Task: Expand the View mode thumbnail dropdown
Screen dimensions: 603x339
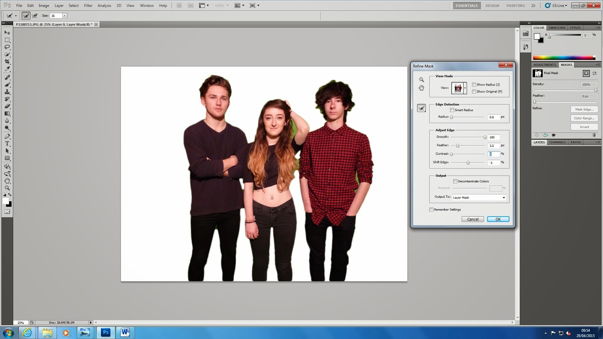Action: (465, 88)
